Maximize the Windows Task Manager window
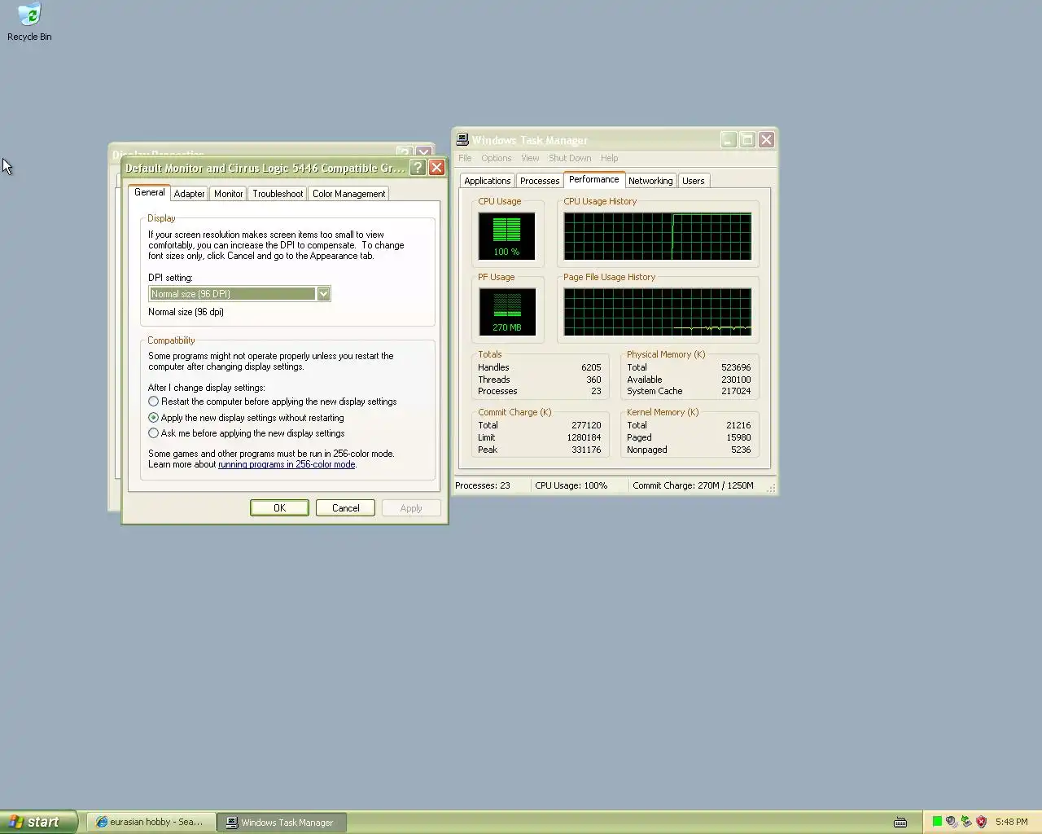The image size is (1042, 834). (747, 140)
